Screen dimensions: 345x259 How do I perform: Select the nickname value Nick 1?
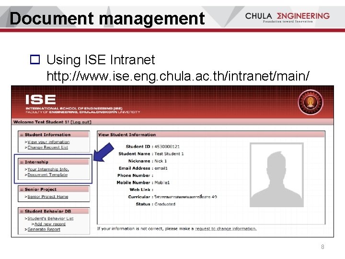click(161, 161)
